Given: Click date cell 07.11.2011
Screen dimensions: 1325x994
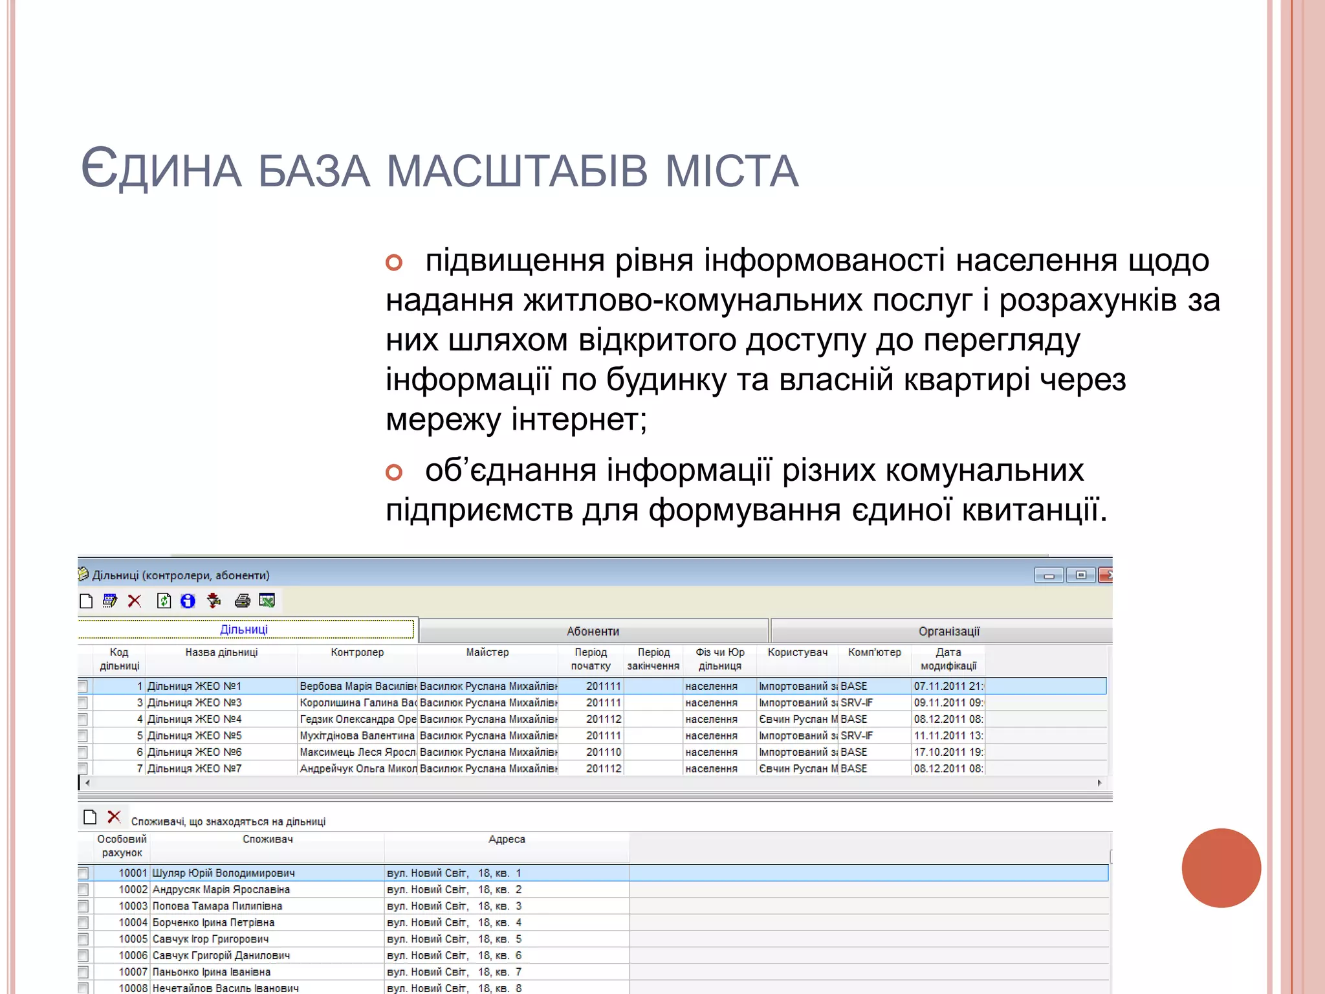Looking at the screenshot, I should [x=948, y=686].
